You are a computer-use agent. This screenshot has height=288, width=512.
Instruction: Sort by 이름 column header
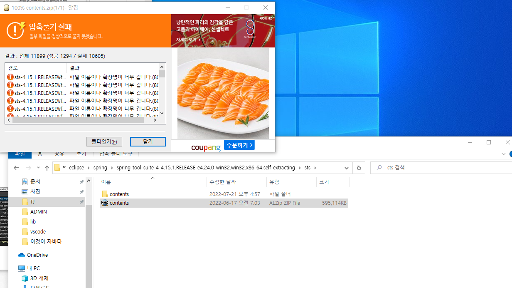(153, 182)
